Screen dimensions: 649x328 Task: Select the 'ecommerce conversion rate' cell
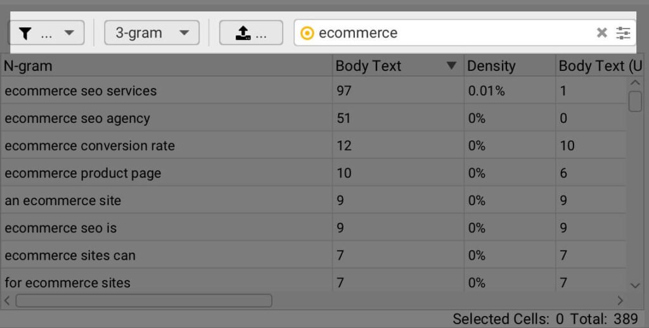point(166,146)
